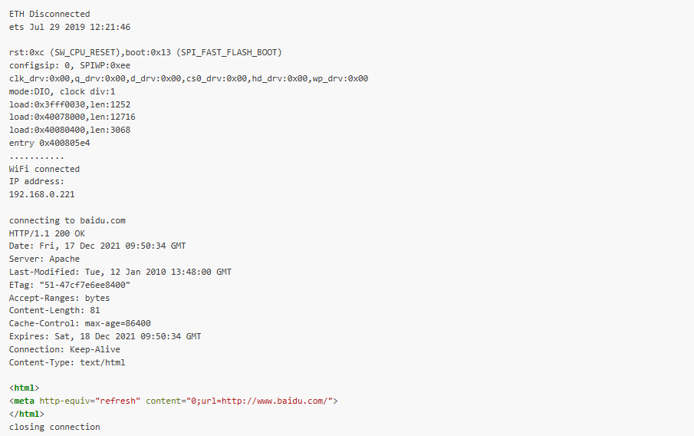Click the 'closing connection' line

54,427
